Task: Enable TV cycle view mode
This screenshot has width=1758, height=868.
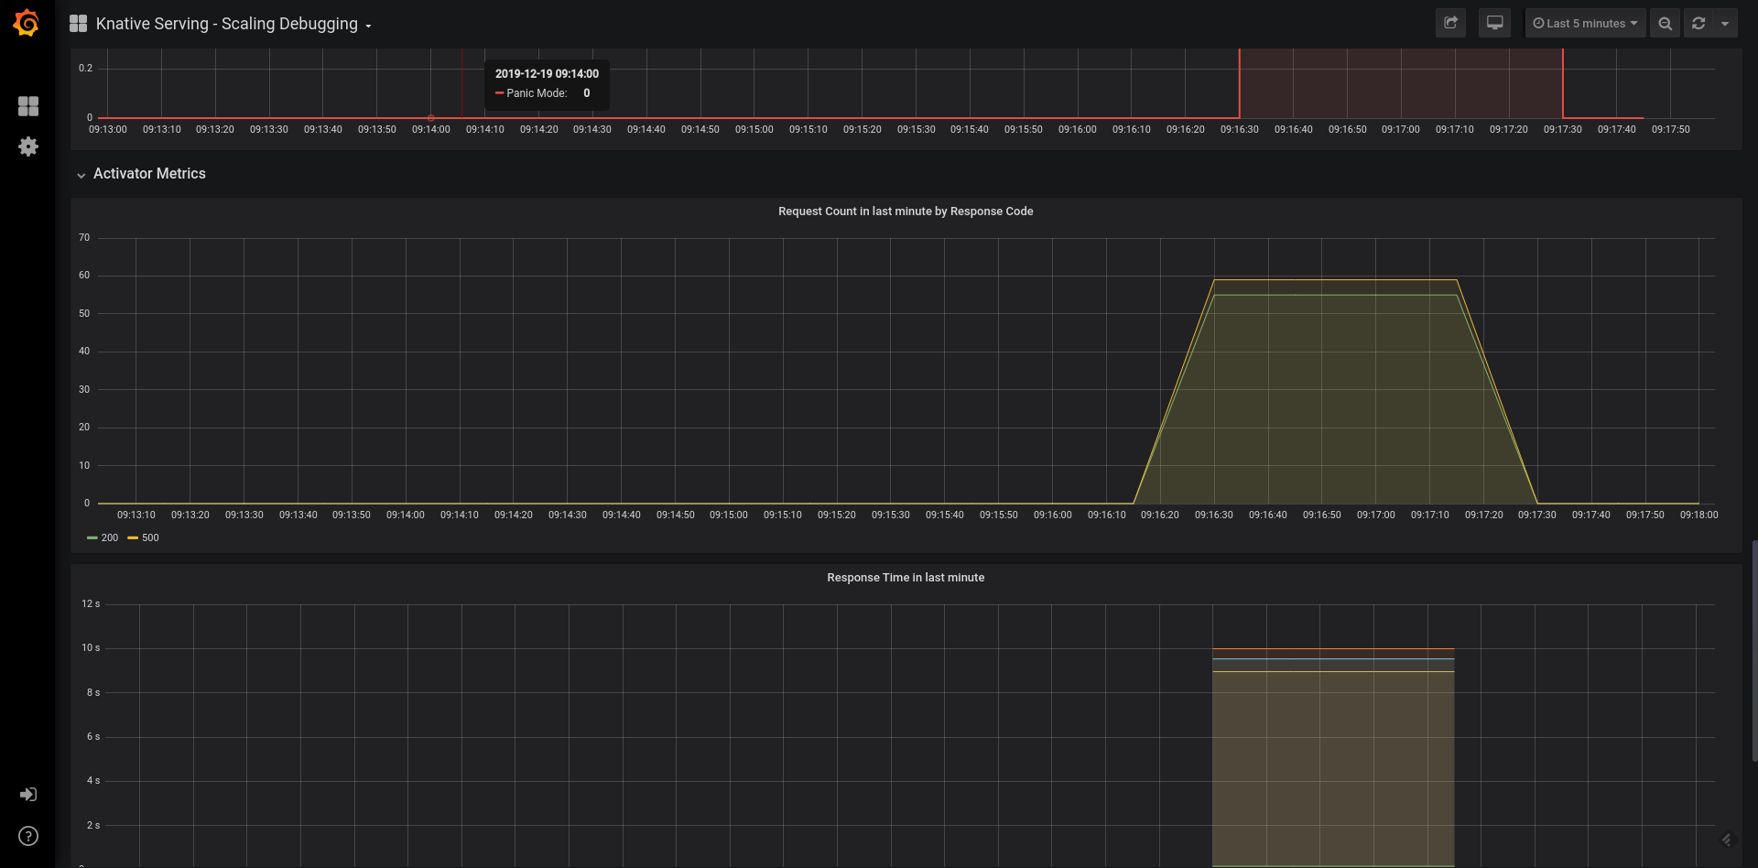Action: click(x=1494, y=23)
